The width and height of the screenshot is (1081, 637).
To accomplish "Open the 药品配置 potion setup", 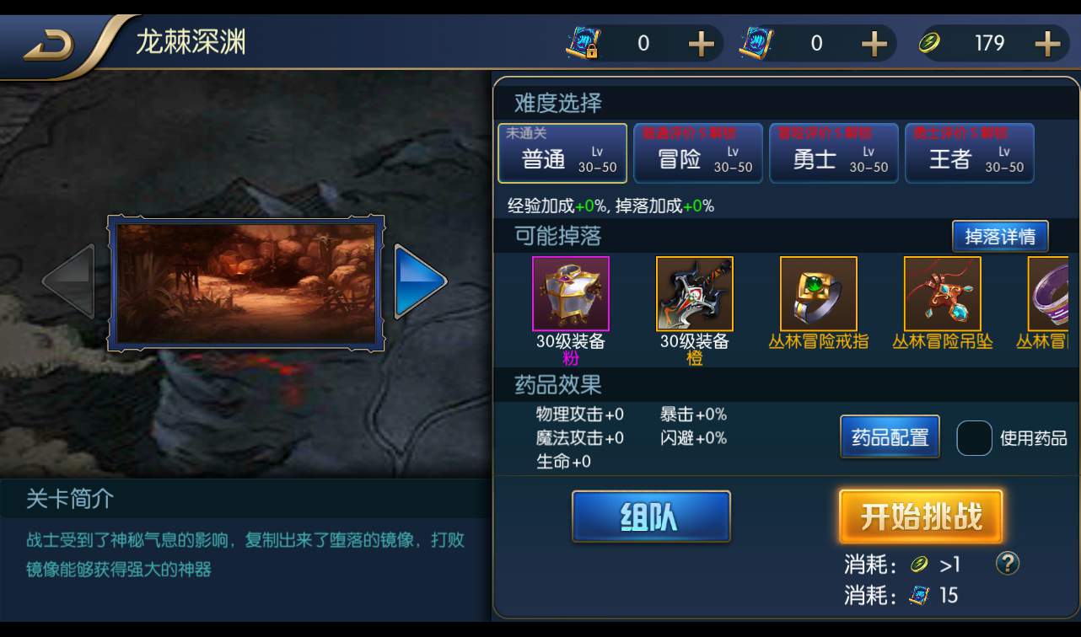I will point(890,437).
